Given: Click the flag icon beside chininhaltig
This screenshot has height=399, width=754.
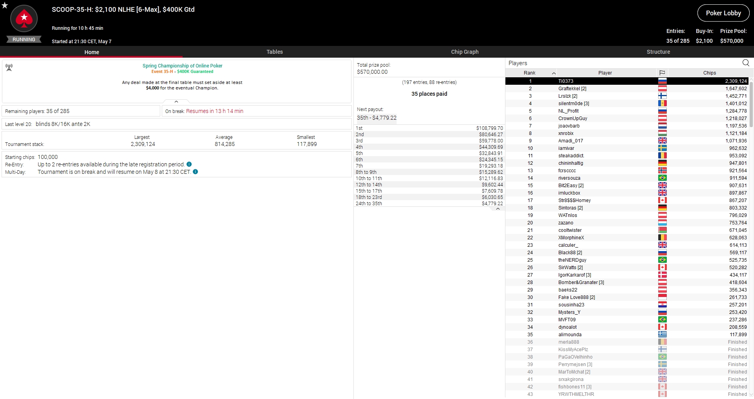Looking at the screenshot, I should point(662,163).
